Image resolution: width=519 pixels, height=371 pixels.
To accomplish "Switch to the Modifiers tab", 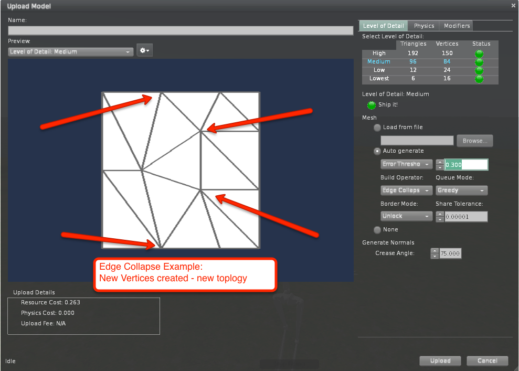I will pyautogui.click(x=457, y=26).
